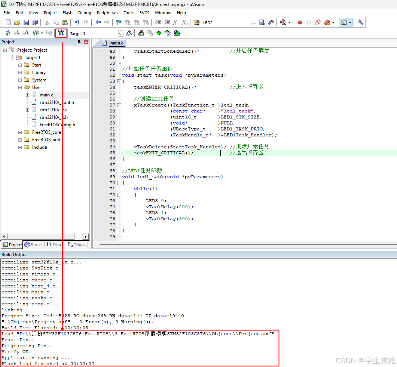Open the batch build dropdown arrow

(42, 33)
